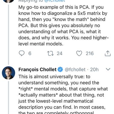View the 216 likes count
114x114 pixels.
point(90,53)
